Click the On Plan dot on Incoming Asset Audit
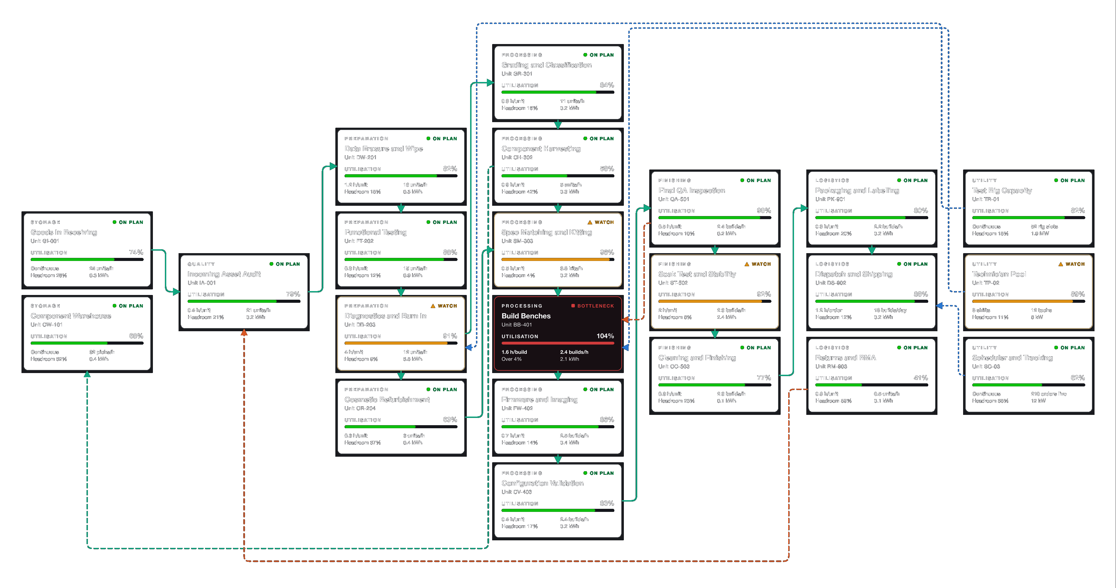 (x=271, y=264)
